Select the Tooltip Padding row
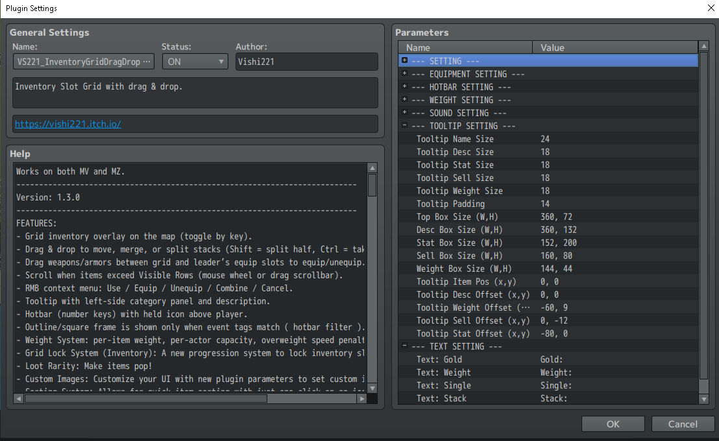 pos(548,204)
